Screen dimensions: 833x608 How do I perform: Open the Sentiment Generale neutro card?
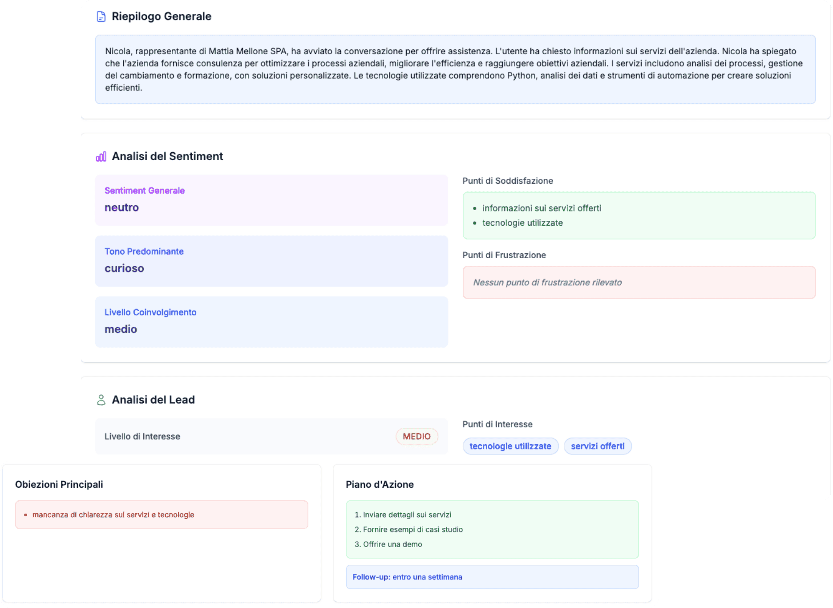coord(271,200)
